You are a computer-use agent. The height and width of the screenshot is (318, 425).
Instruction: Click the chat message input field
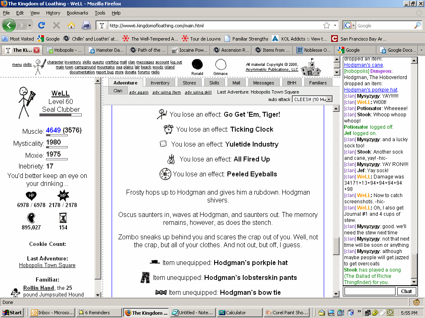coord(369,291)
